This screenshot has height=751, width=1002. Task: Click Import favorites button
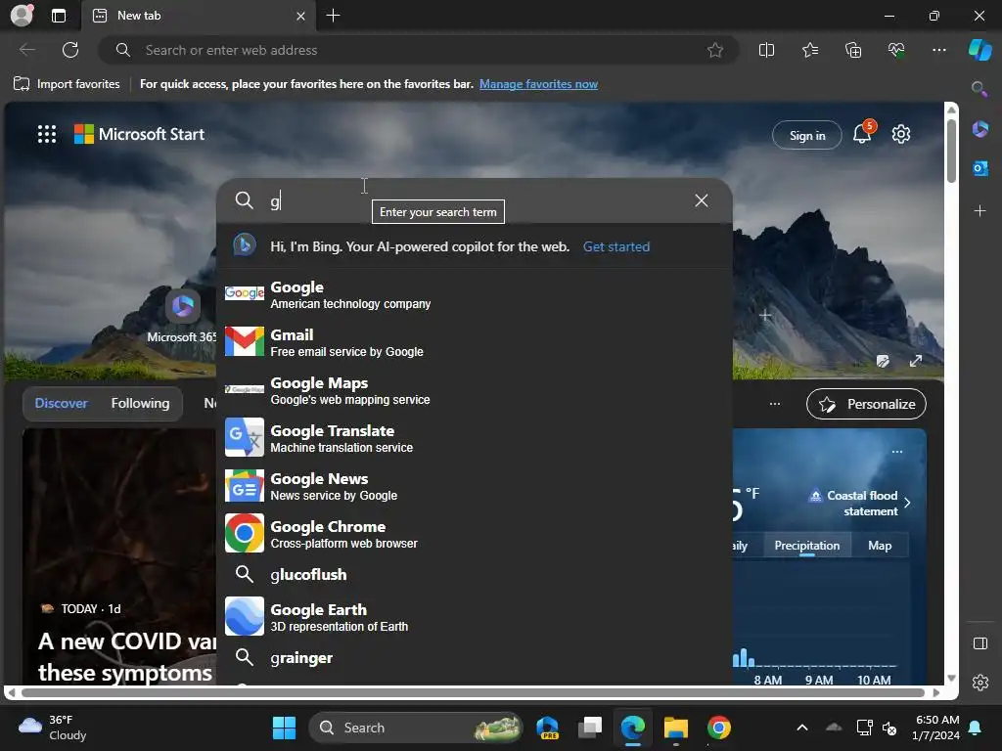point(67,84)
